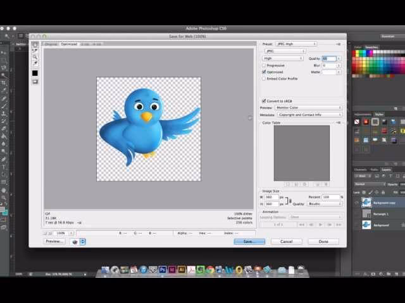Click the image width W field
This screenshot has width=405, height=303.
(x=271, y=197)
